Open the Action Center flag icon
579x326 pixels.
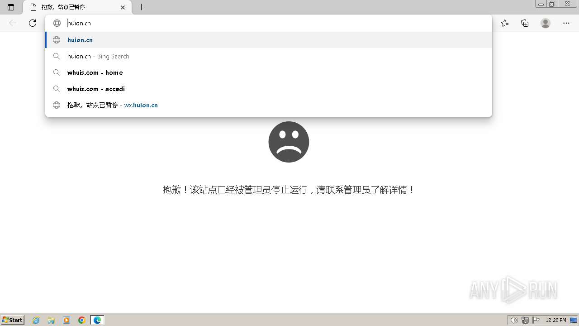pyautogui.click(x=536, y=320)
